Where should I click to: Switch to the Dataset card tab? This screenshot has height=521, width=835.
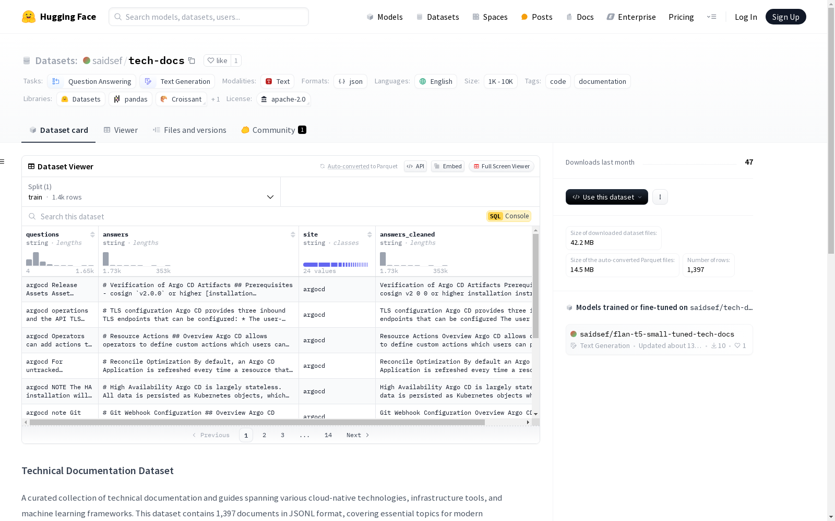coord(58,130)
